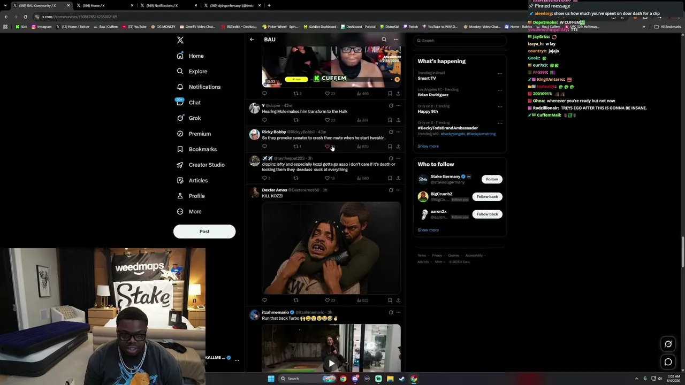Open more options on taythegoat223's post
Image resolution: width=685 pixels, height=385 pixels.
[398, 158]
